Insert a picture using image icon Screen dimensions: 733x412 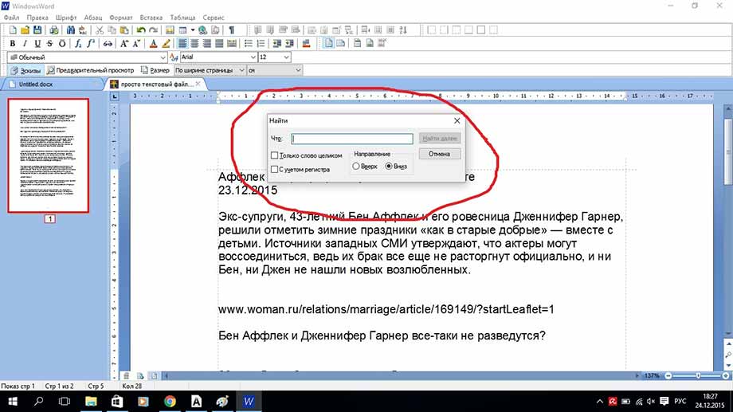click(170, 30)
